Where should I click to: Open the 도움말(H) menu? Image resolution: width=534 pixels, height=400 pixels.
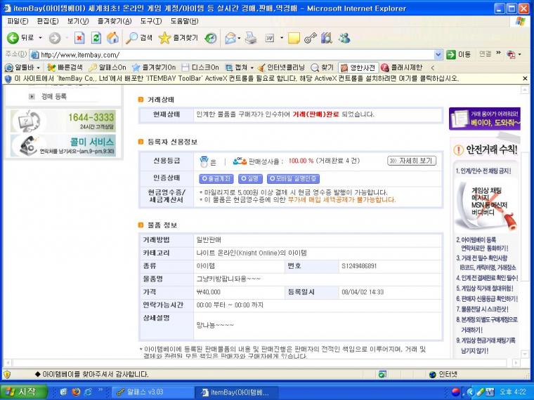click(x=184, y=21)
